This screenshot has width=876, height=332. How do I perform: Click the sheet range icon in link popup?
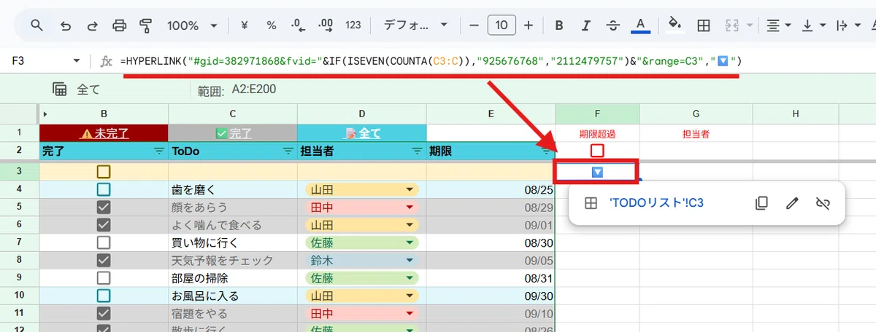coord(592,203)
